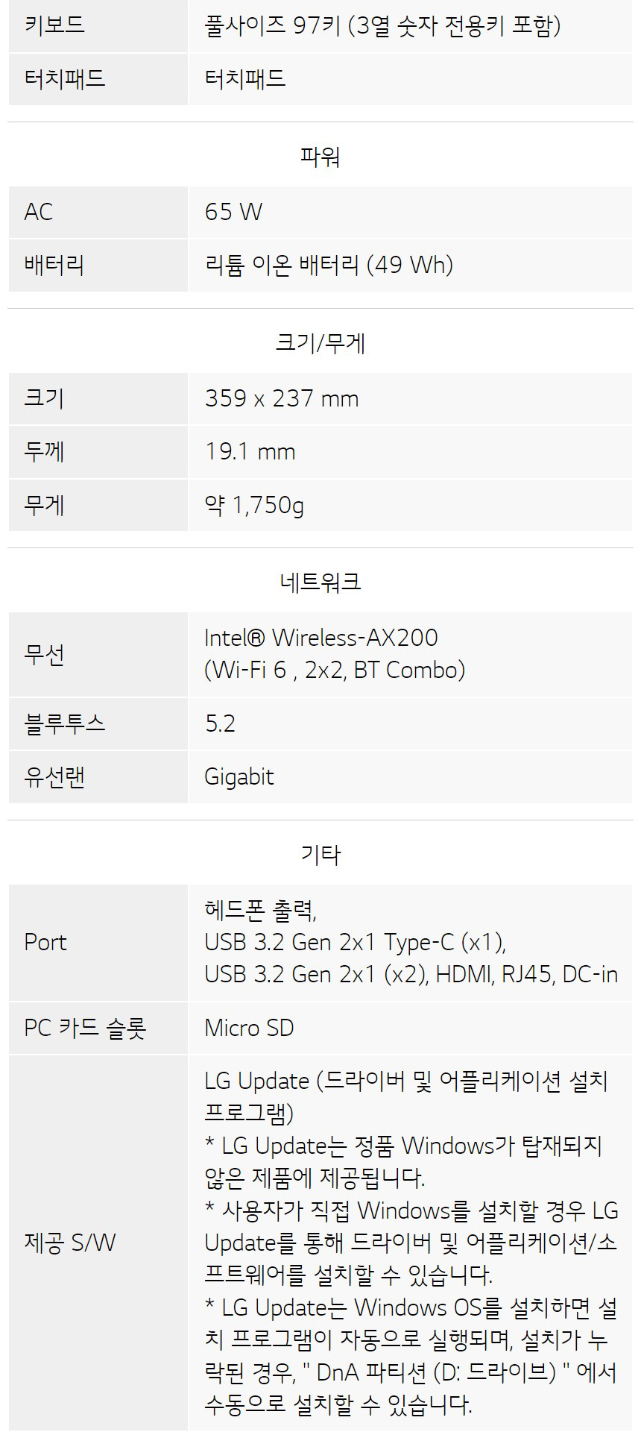
Task: Select the USB 3.2 Gen 2x1 Type-C line
Action: click(x=355, y=943)
